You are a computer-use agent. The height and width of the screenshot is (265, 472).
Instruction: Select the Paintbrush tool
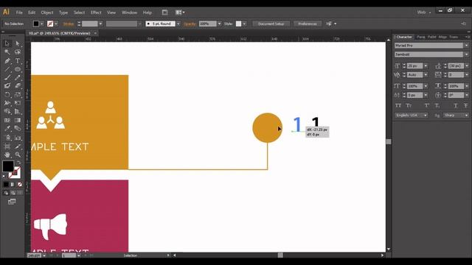pyautogui.click(x=7, y=77)
